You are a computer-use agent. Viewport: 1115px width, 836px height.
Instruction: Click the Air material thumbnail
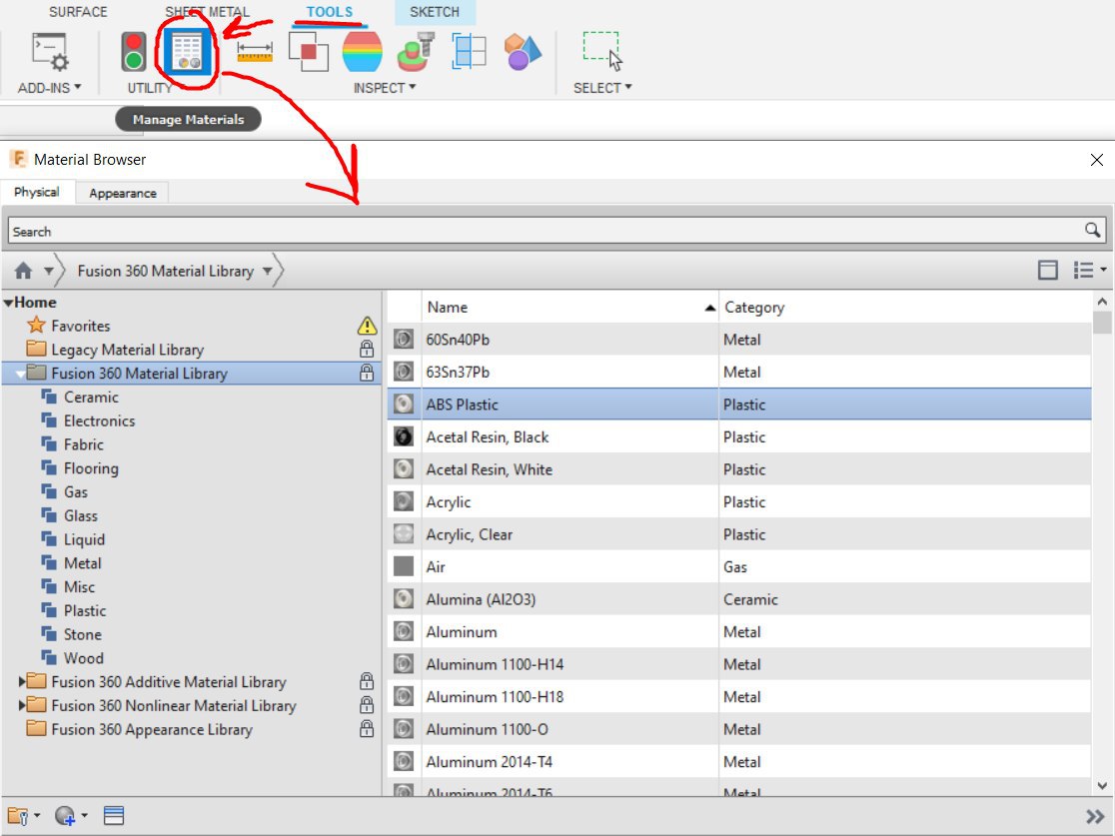coord(404,566)
